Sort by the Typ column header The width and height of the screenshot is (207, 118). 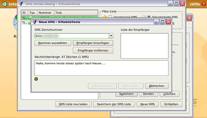32,13
